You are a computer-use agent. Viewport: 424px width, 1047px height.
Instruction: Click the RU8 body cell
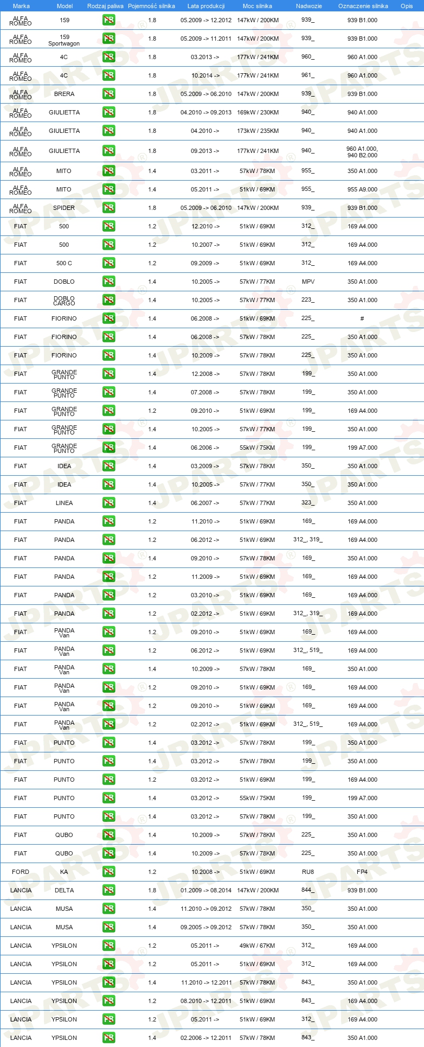pos(308,872)
